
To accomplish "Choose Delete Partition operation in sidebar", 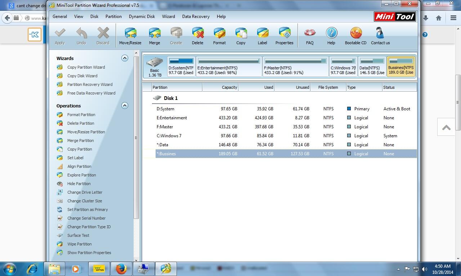I will [81, 123].
